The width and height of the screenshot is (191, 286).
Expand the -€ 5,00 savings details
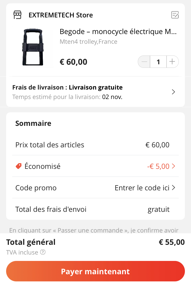(x=158, y=166)
